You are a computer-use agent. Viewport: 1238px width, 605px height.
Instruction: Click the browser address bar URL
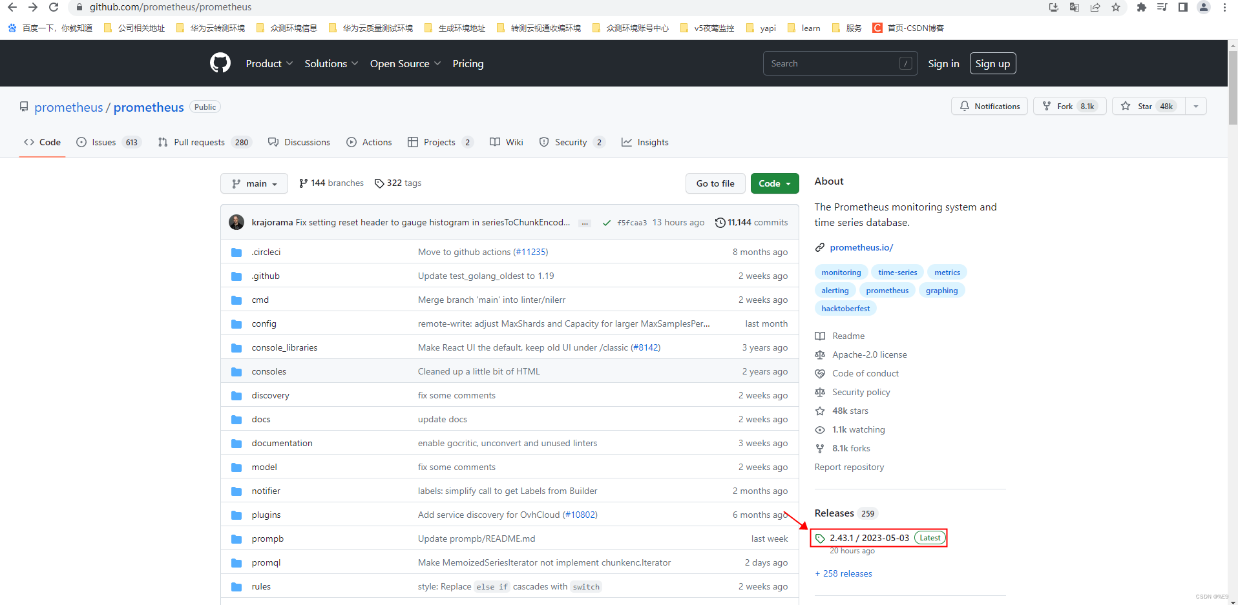click(171, 7)
